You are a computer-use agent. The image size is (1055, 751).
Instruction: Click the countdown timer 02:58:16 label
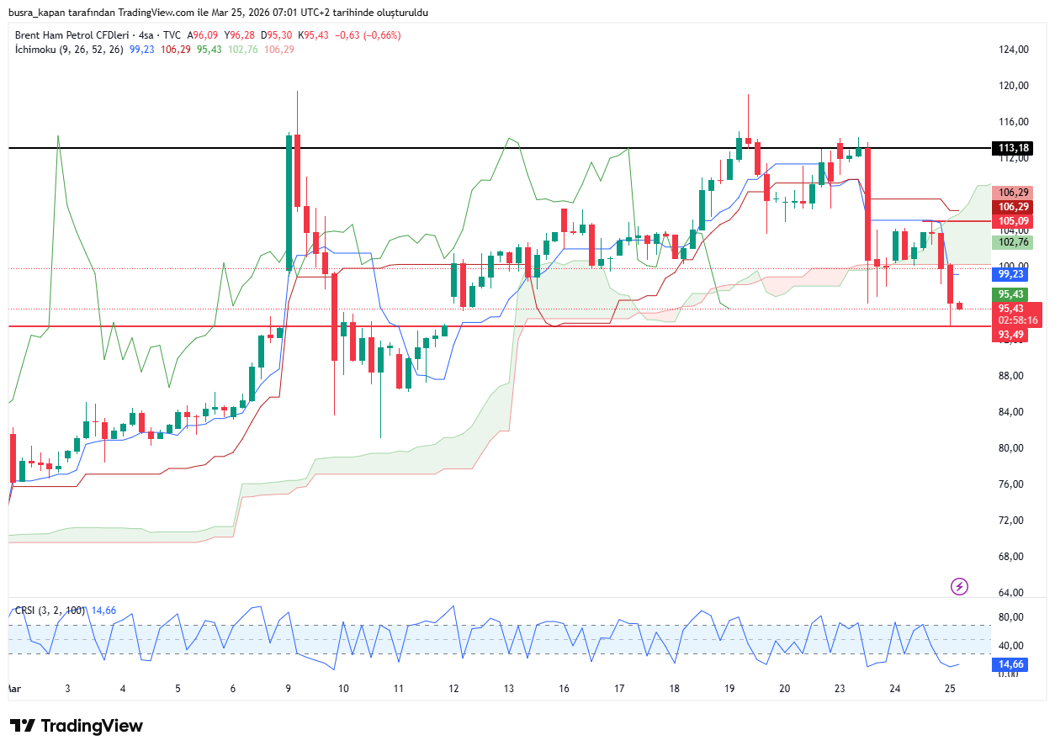tap(1018, 320)
